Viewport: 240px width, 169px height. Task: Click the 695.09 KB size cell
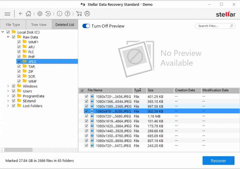[155, 136]
